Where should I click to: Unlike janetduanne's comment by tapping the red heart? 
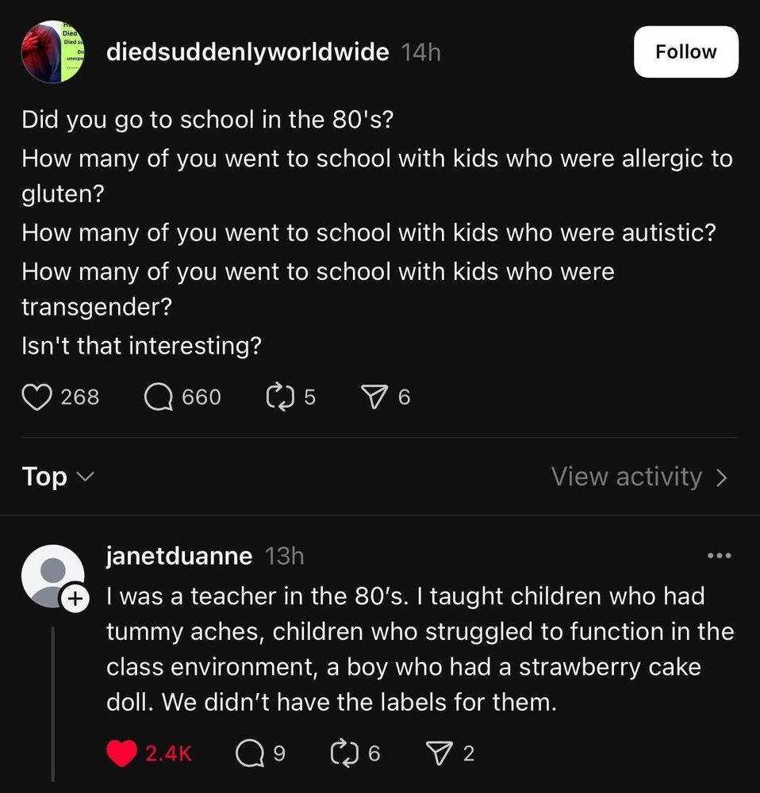click(121, 752)
